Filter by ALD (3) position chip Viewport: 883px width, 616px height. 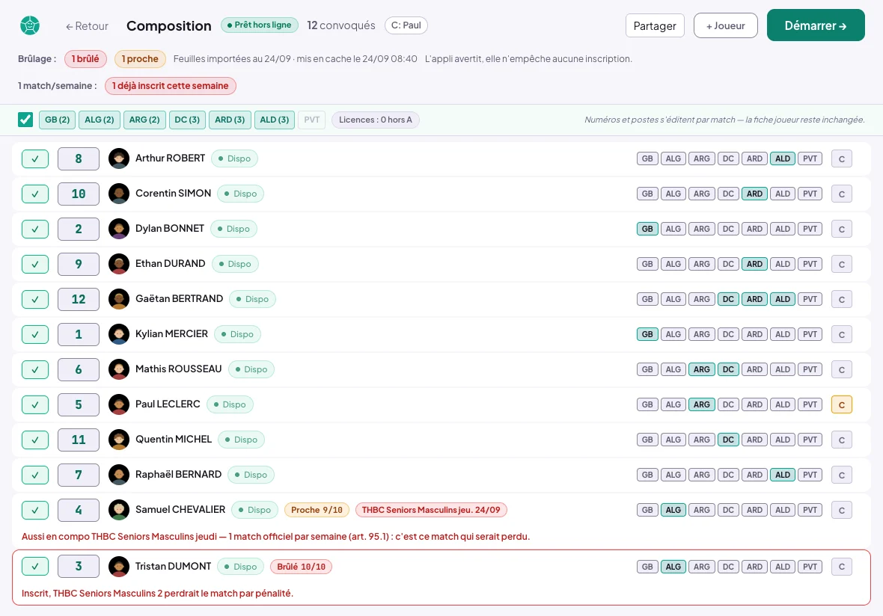tap(274, 120)
